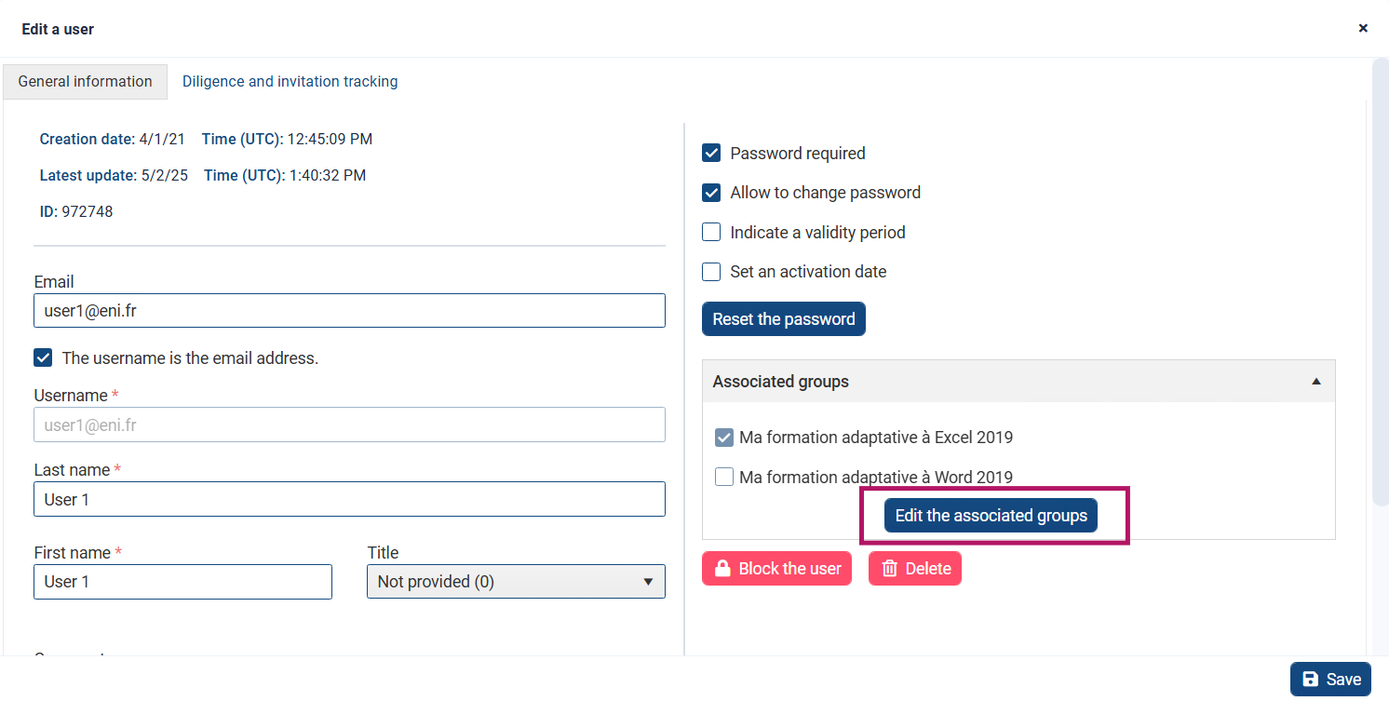Click Reset the password button

coord(784,319)
